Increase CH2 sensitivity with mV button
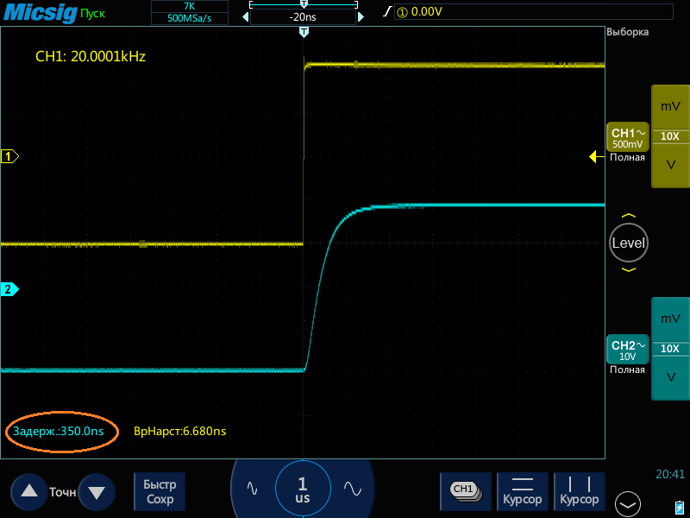Image resolution: width=690 pixels, height=518 pixels. point(670,319)
